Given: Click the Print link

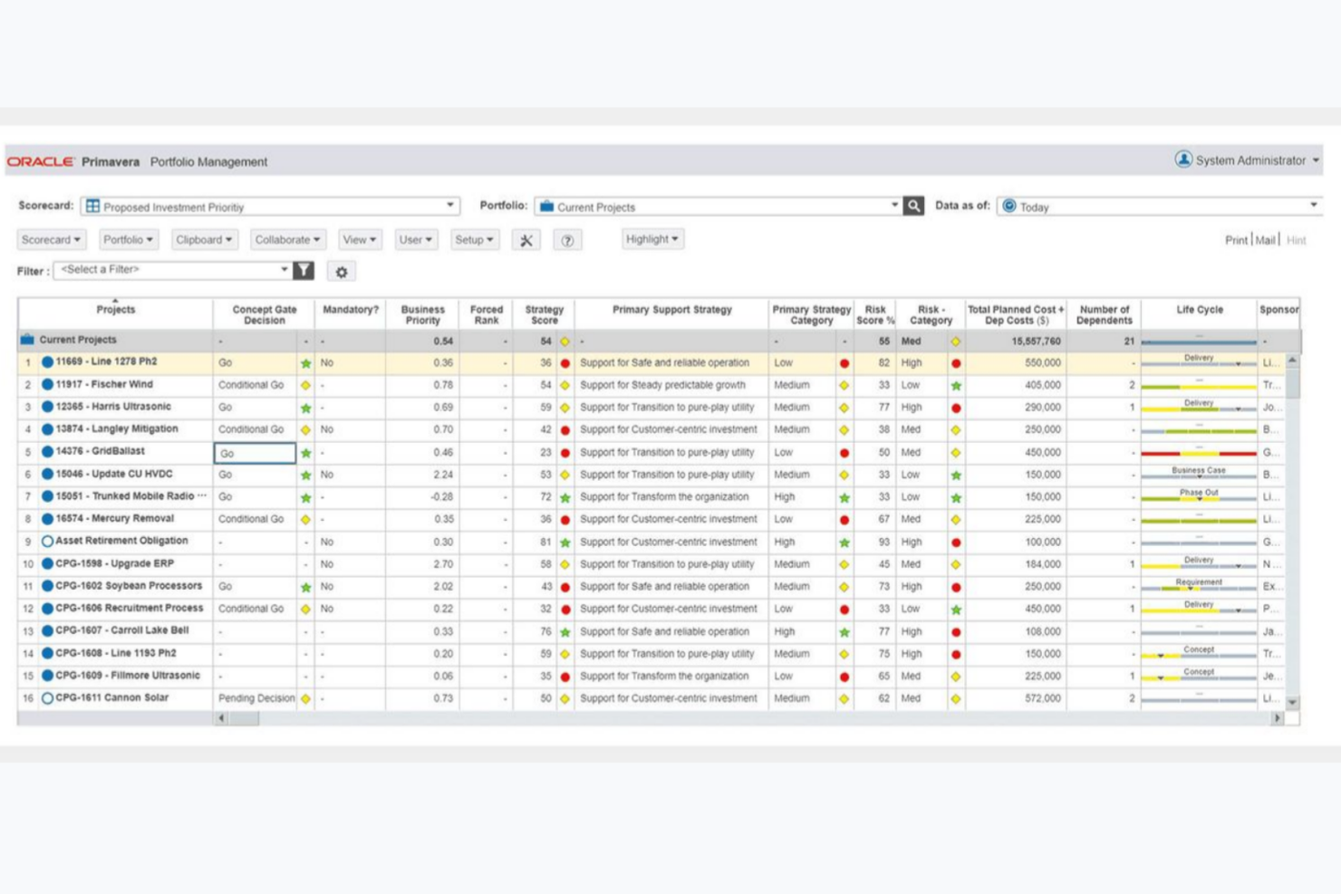Looking at the screenshot, I should (x=1236, y=240).
